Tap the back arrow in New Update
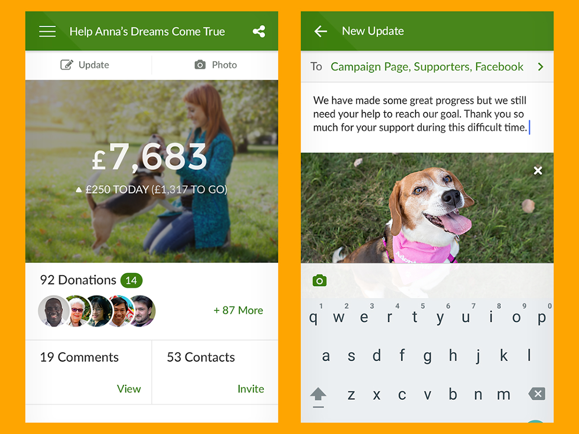The image size is (579, 434). tap(320, 31)
